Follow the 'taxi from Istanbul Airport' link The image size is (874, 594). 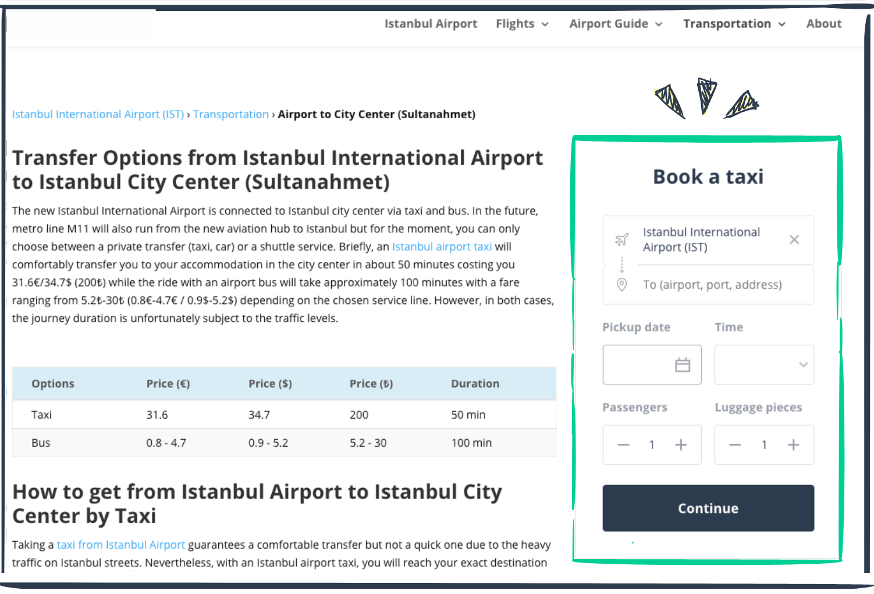click(121, 544)
